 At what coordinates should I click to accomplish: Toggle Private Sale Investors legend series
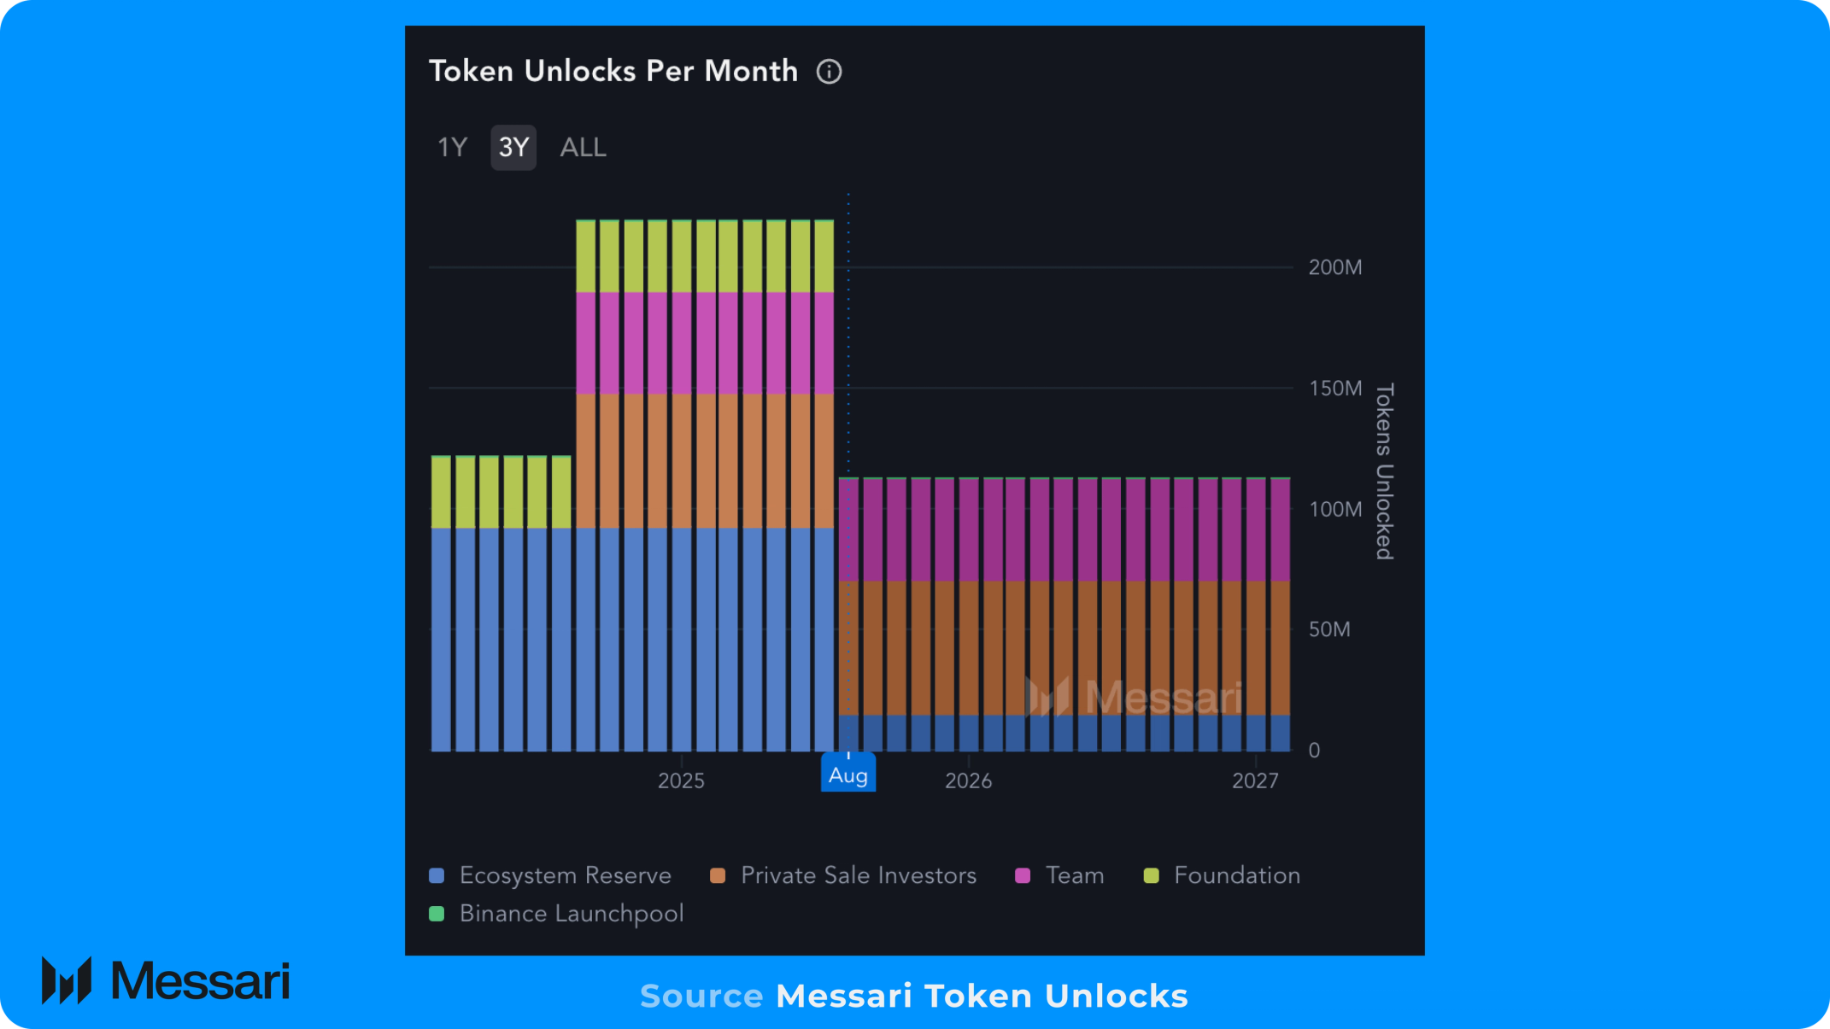843,875
